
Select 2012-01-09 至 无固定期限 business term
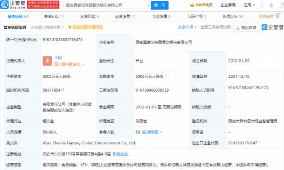[159, 107]
